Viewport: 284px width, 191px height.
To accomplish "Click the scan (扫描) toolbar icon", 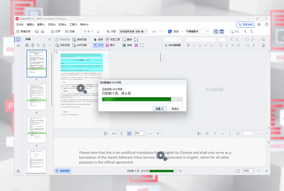I will [x=70, y=32].
